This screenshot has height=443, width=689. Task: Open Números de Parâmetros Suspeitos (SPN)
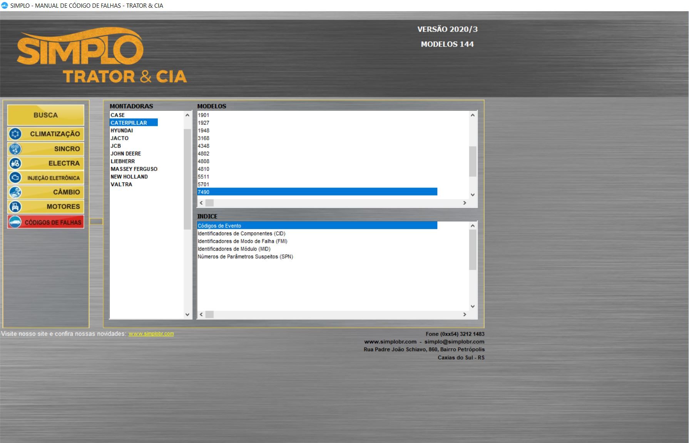click(245, 257)
